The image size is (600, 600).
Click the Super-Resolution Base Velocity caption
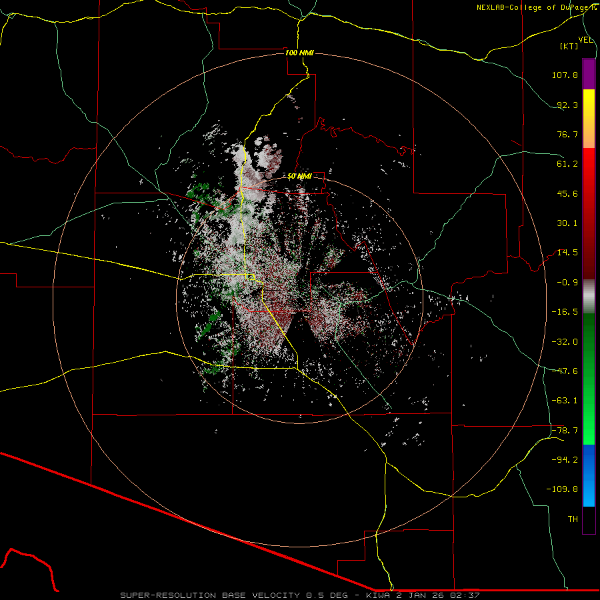[x=299, y=595]
